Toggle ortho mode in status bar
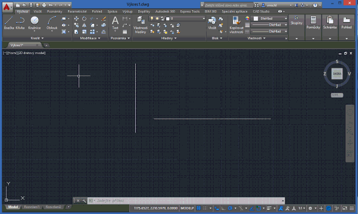 pos(223,208)
